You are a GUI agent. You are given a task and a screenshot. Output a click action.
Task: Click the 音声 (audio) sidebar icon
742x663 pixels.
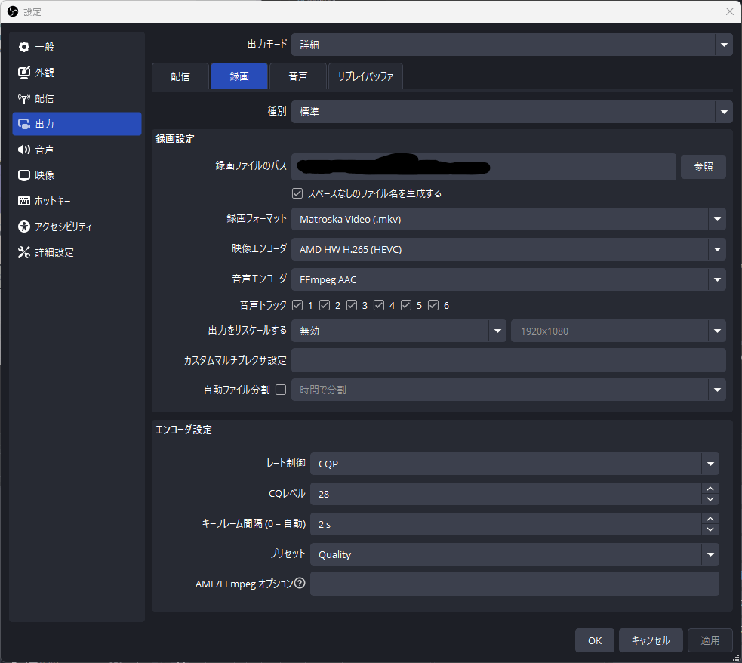[x=45, y=149]
